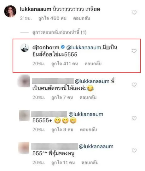Click @lukkanaaum mention in the 55555+ reply

(86, 114)
